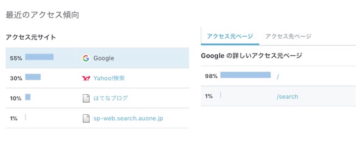Click the document icon beside はてなブログ
The height and width of the screenshot is (141, 356).
[86, 99]
